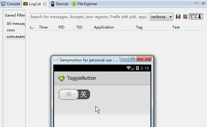Save the log with the floppy disk icon
207x127 pixels.
pyautogui.click(x=178, y=17)
